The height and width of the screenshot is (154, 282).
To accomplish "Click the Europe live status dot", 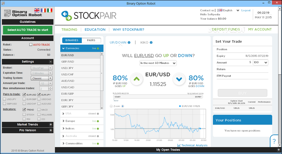I will pyautogui.click(x=98, y=121).
